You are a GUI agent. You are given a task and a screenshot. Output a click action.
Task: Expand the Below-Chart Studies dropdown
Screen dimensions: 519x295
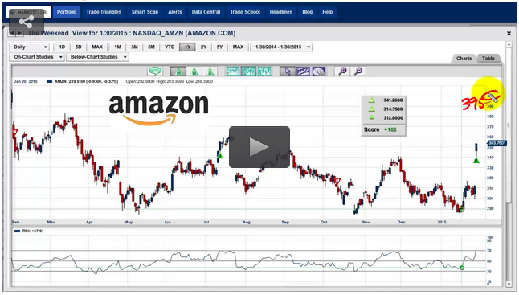pyautogui.click(x=97, y=57)
